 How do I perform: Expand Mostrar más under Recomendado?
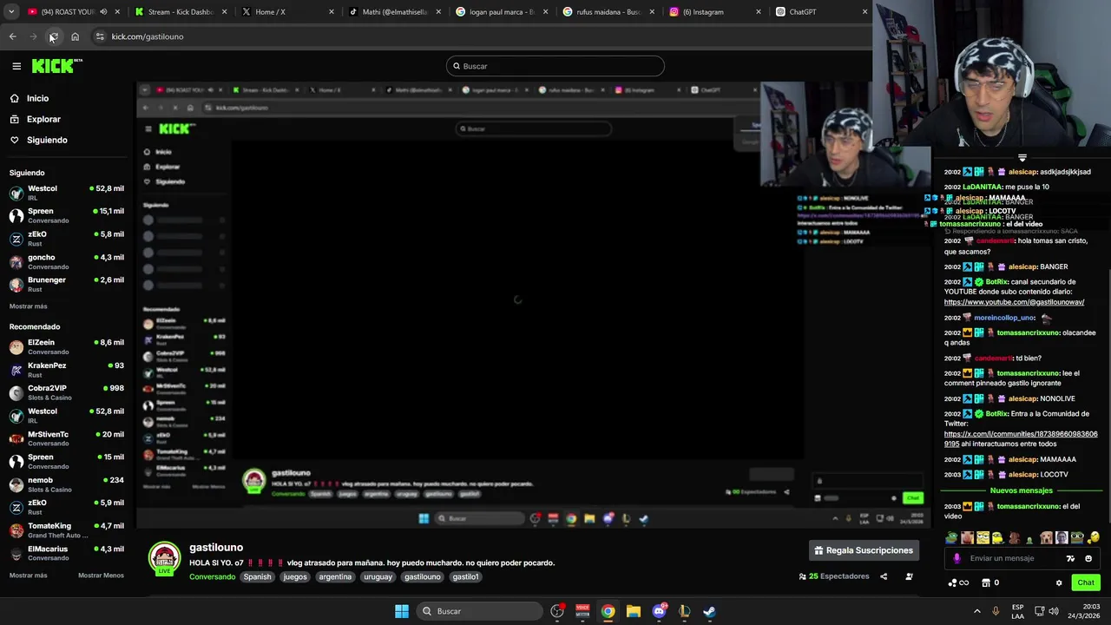pyautogui.click(x=29, y=576)
